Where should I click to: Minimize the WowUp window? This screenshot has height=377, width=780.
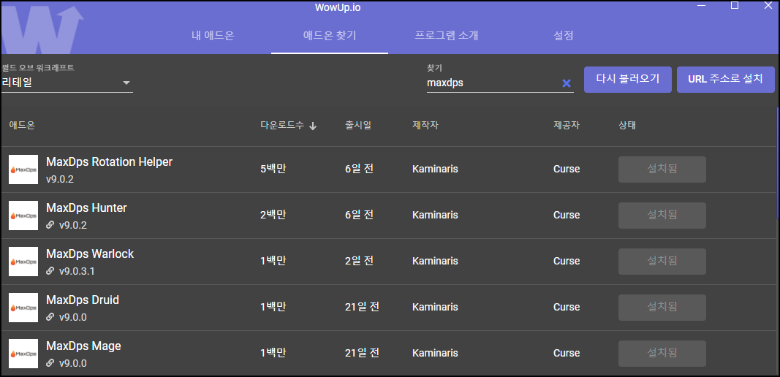tap(702, 5)
